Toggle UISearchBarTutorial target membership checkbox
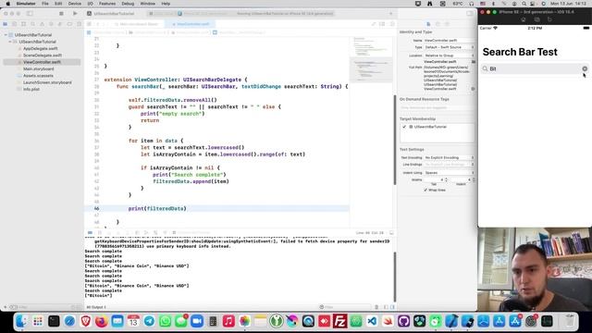This screenshot has width=592, height=333. (404, 127)
